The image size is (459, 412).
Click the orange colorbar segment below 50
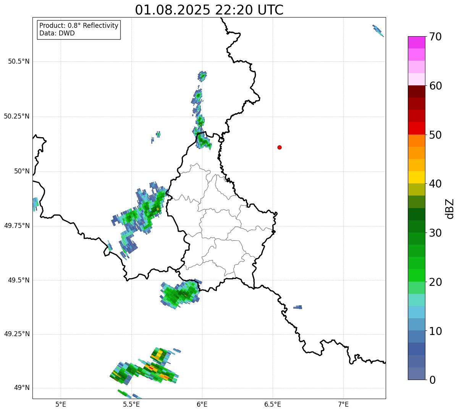tap(416, 141)
